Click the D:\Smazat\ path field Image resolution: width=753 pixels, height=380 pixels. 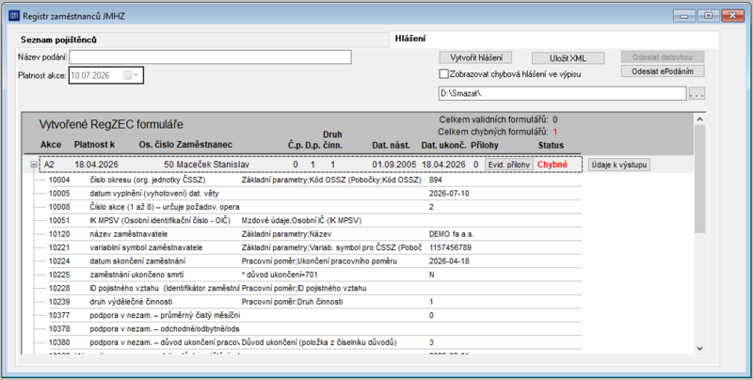562,93
